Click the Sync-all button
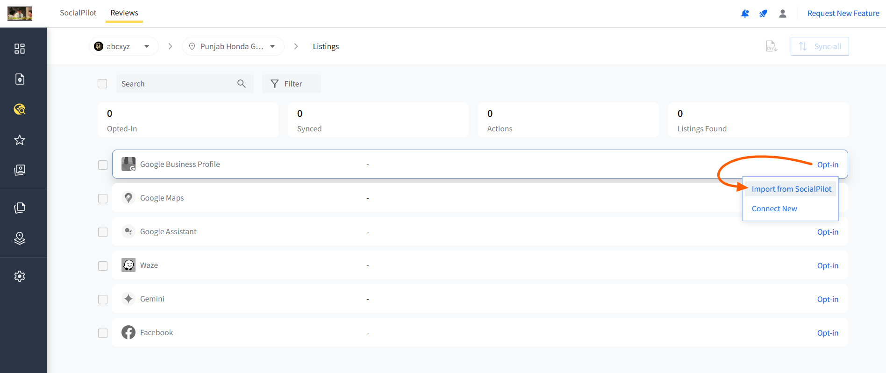Viewport: 886px width, 373px height. tap(820, 46)
